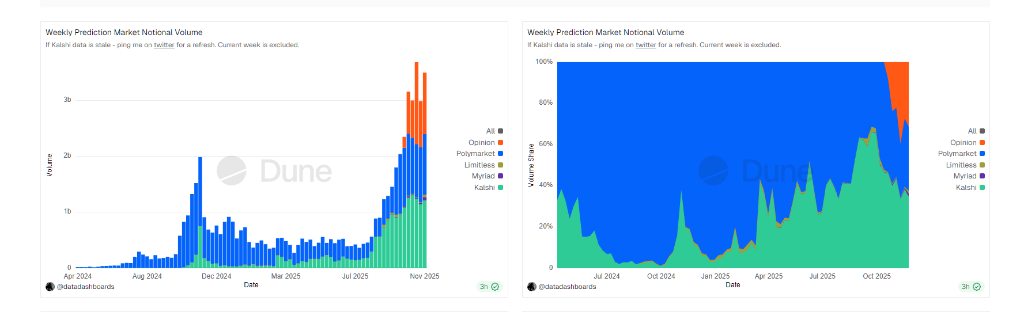Image resolution: width=1024 pixels, height=312 pixels.
Task: Toggle the Polymarket series in the bar chart legend
Action: click(475, 154)
